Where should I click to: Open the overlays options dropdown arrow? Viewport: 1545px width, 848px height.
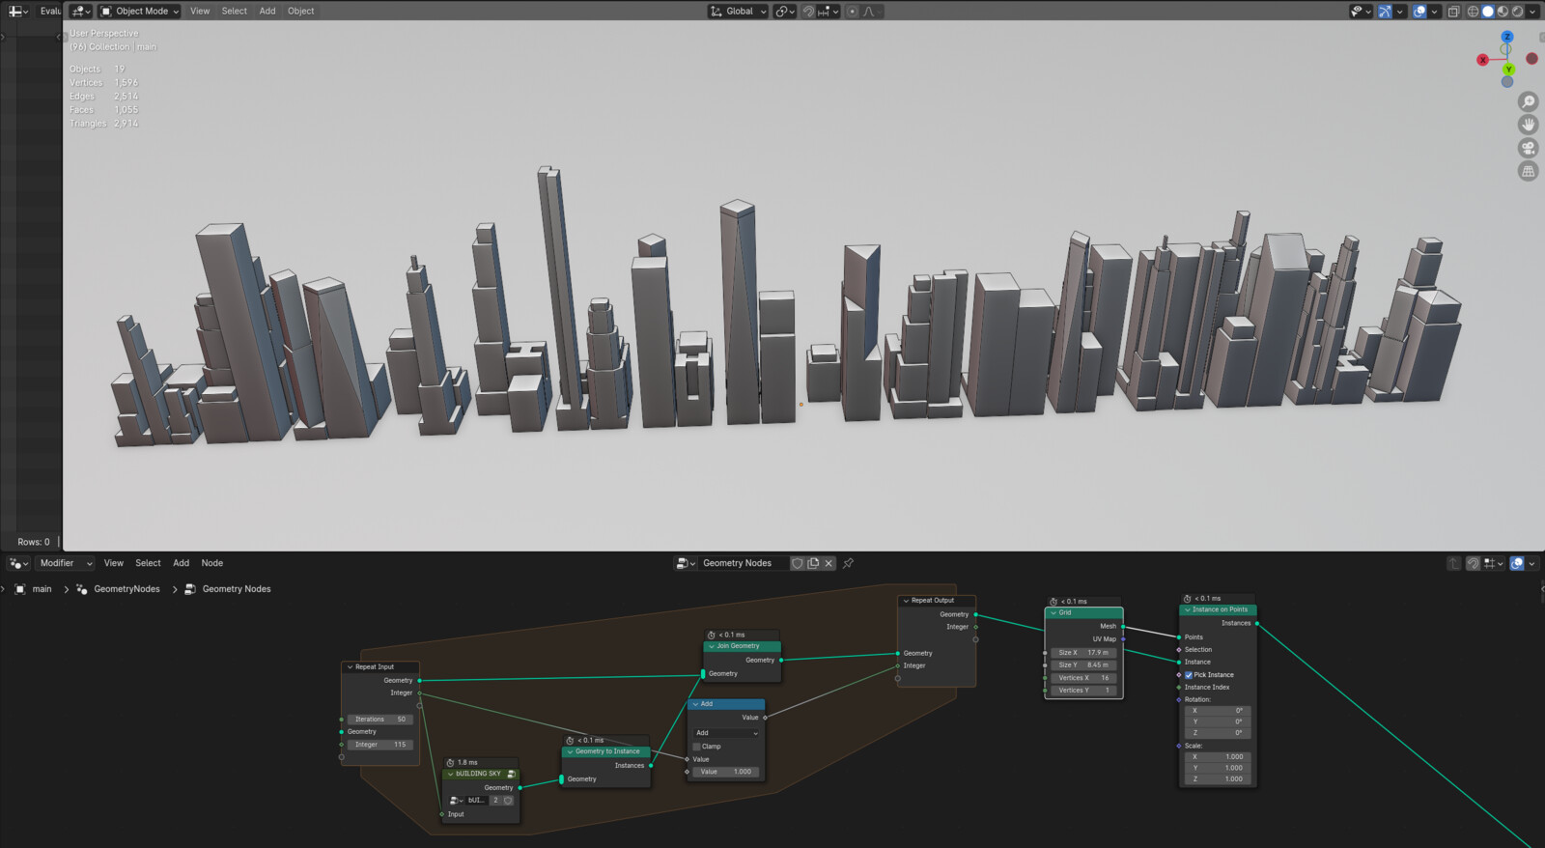pyautogui.click(x=1434, y=11)
